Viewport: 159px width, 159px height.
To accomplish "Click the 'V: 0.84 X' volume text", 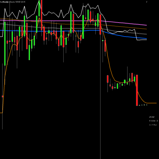I will tap(154, 121).
